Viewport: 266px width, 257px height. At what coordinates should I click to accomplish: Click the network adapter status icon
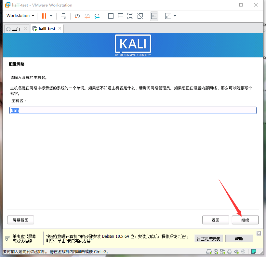(222, 251)
